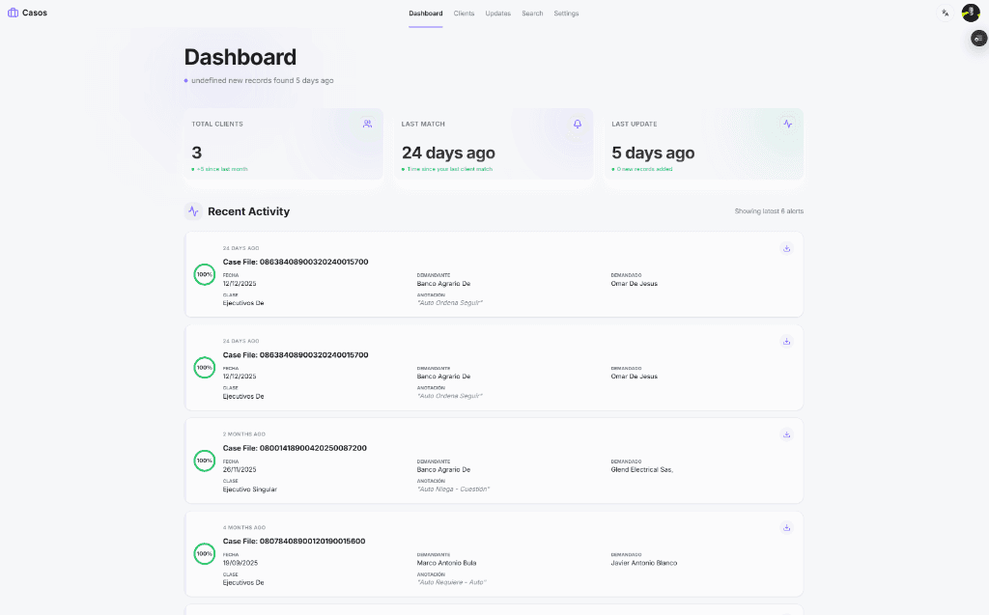989x615 pixels.
Task: Click the second Case File 08638408900320240015700 title
Action: (x=295, y=355)
